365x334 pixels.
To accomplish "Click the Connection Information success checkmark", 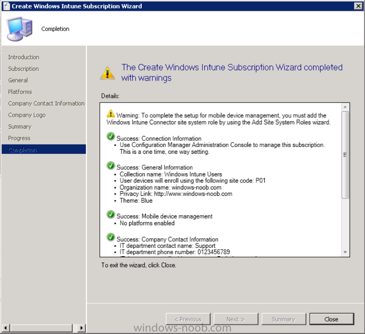I will (111, 137).
